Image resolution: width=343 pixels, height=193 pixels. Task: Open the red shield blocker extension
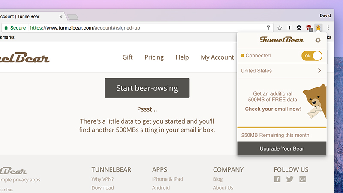(309, 28)
